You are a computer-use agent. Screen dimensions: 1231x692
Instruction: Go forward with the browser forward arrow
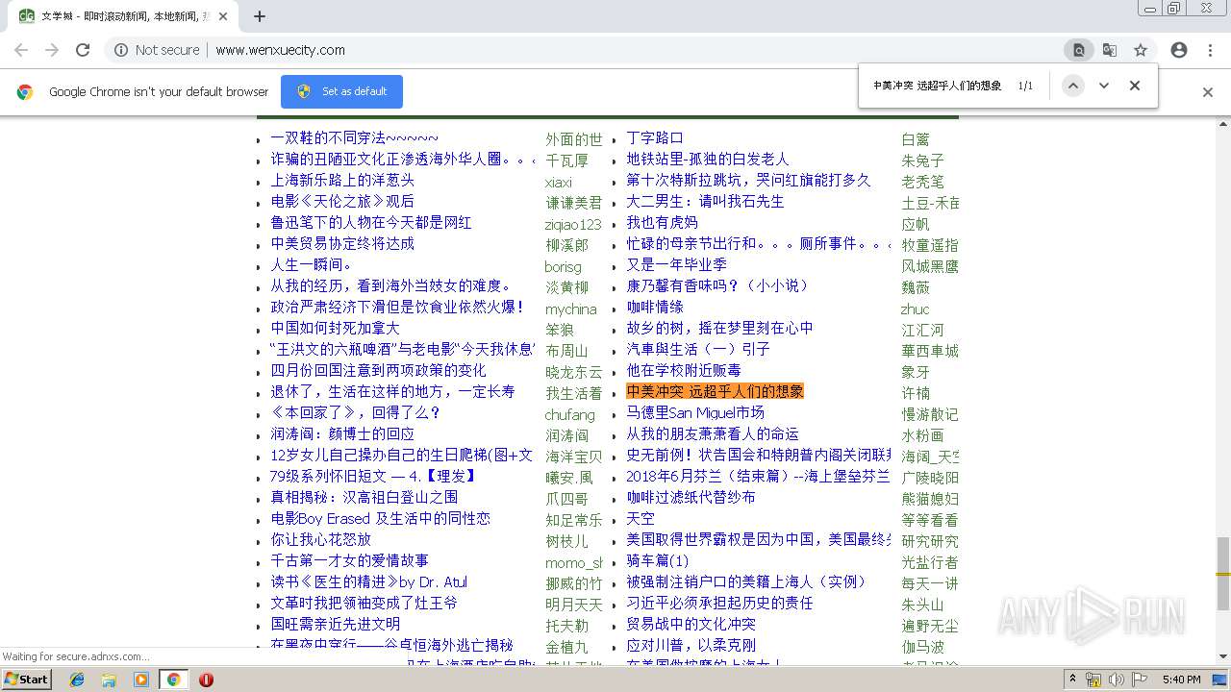[52, 50]
